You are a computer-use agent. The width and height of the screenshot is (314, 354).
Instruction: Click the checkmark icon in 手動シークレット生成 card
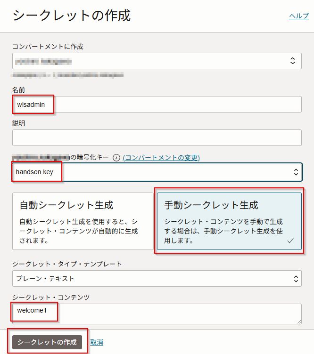coord(290,241)
